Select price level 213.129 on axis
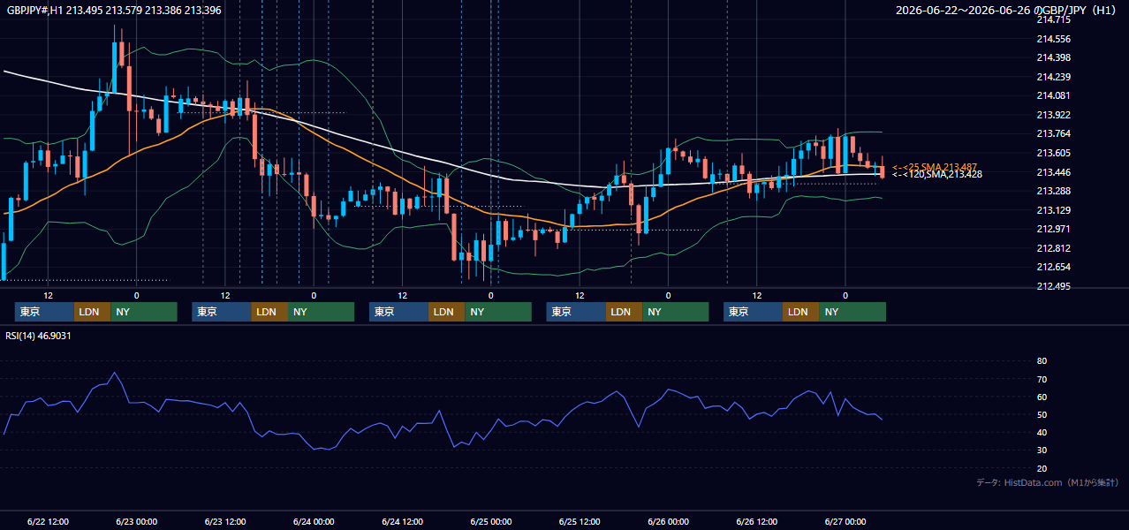 (x=1053, y=210)
